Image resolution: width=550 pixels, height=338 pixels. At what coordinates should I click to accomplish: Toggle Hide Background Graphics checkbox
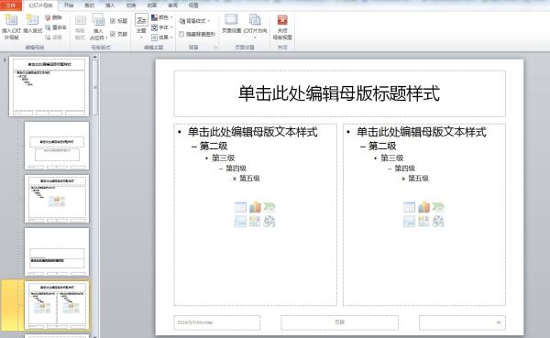click(181, 34)
